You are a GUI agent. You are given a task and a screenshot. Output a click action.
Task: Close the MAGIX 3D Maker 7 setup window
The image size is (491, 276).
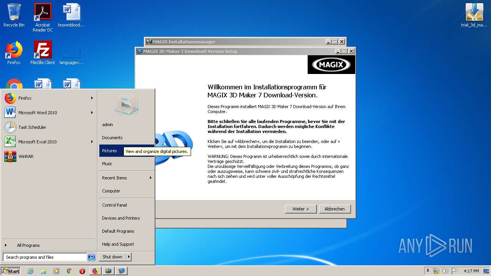pyautogui.click(x=351, y=51)
